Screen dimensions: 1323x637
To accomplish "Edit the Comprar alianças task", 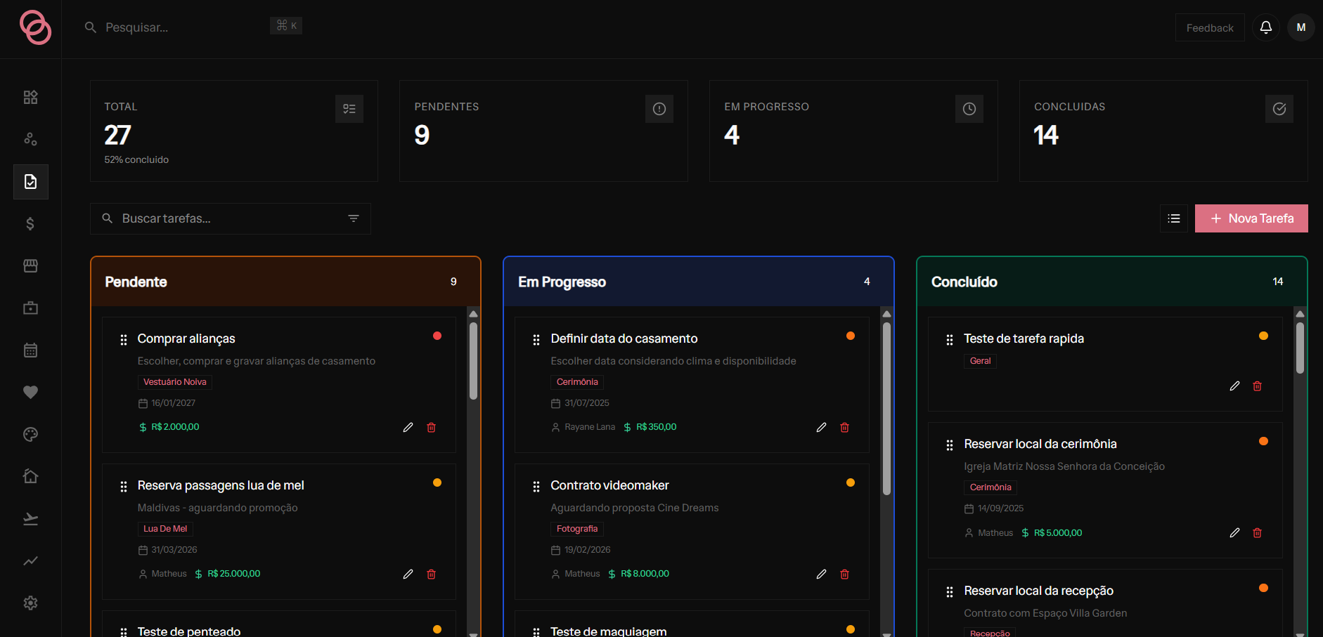I will pyautogui.click(x=408, y=427).
